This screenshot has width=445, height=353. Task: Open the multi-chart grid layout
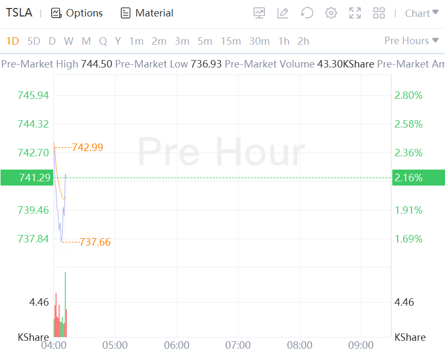pos(379,13)
